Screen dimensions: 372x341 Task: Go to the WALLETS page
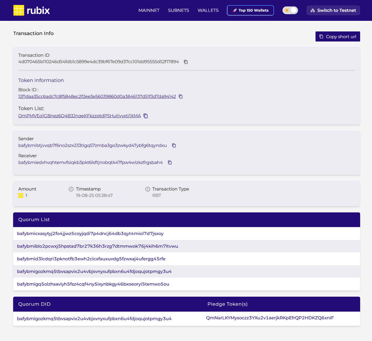point(208,10)
